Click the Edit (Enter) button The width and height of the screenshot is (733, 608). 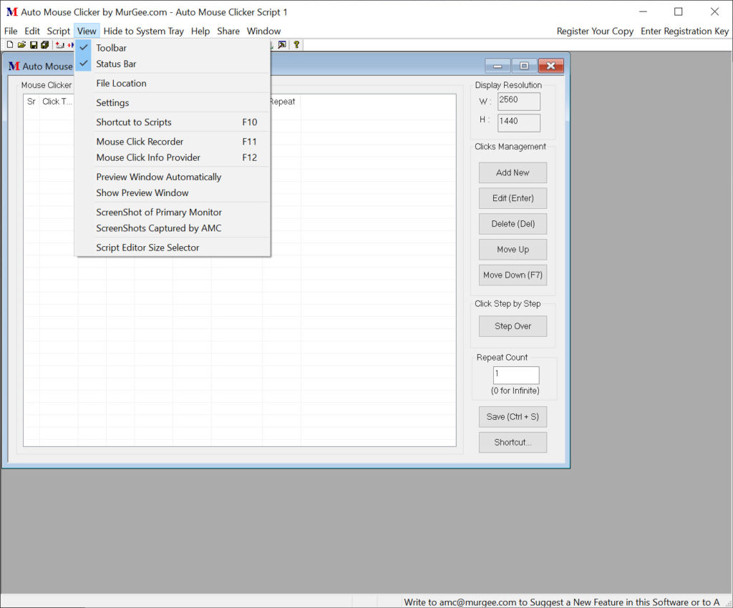[x=513, y=198]
